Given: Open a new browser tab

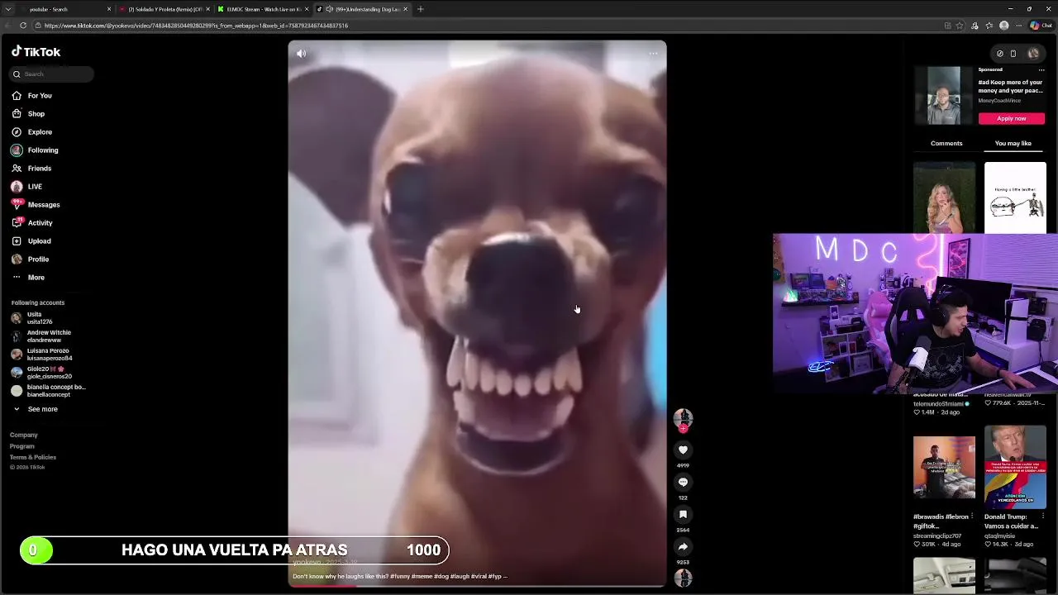Looking at the screenshot, I should pos(420,9).
